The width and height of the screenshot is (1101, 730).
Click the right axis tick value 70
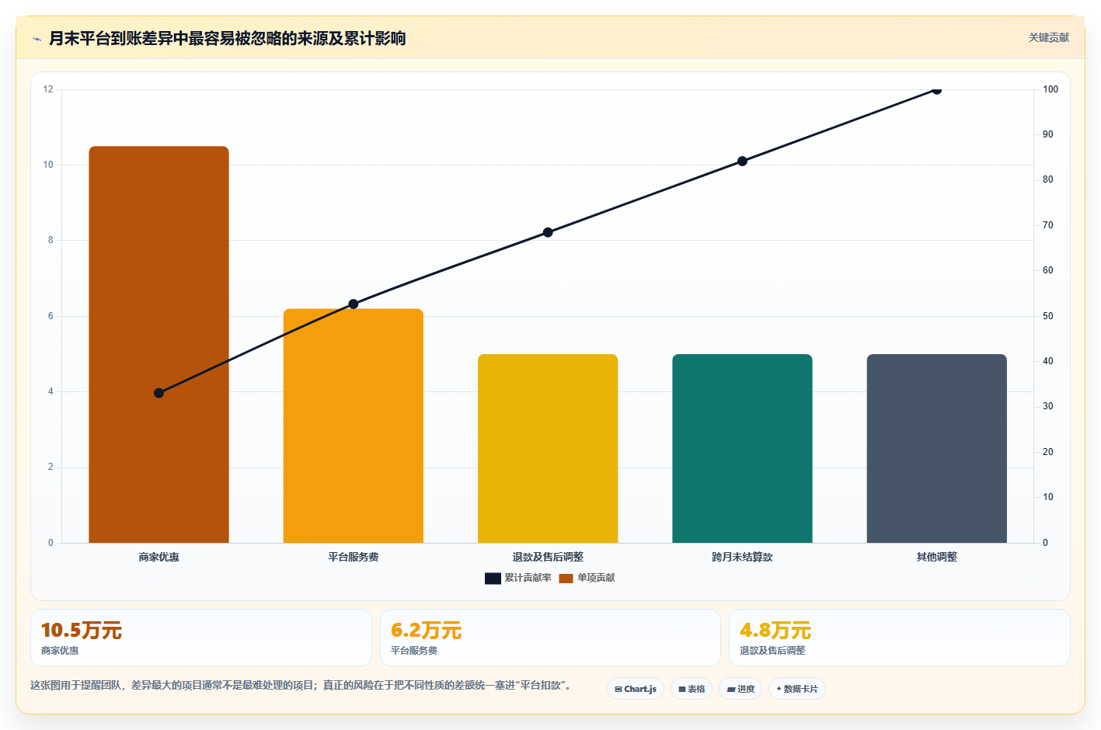pos(1048,225)
